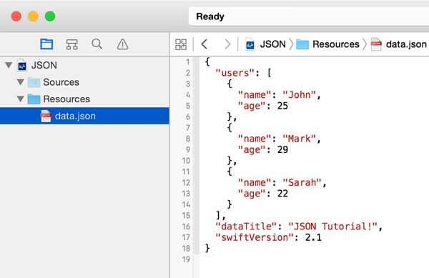The height and width of the screenshot is (278, 429).
Task: Open the Project navigator folder icon
Action: click(46, 44)
